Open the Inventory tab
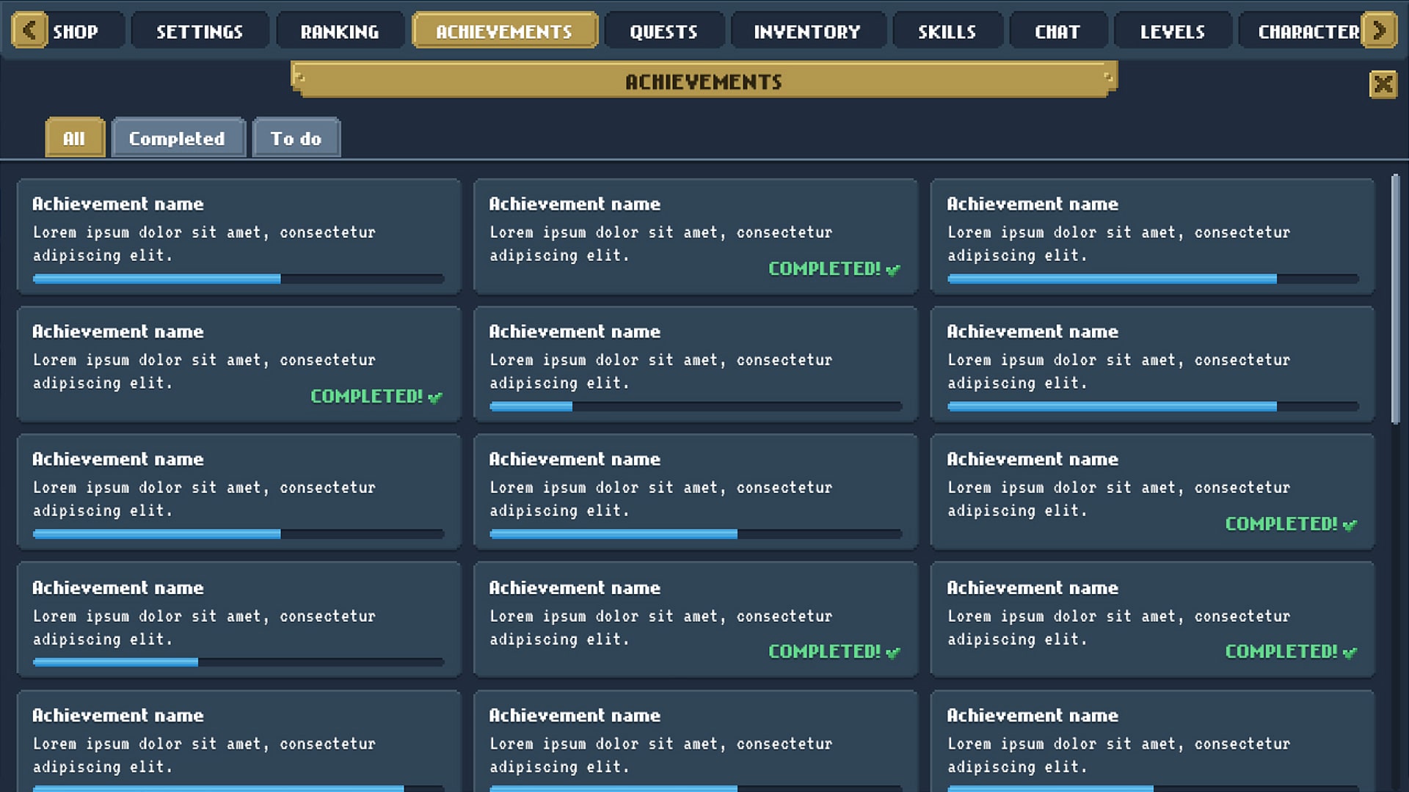 click(x=808, y=30)
